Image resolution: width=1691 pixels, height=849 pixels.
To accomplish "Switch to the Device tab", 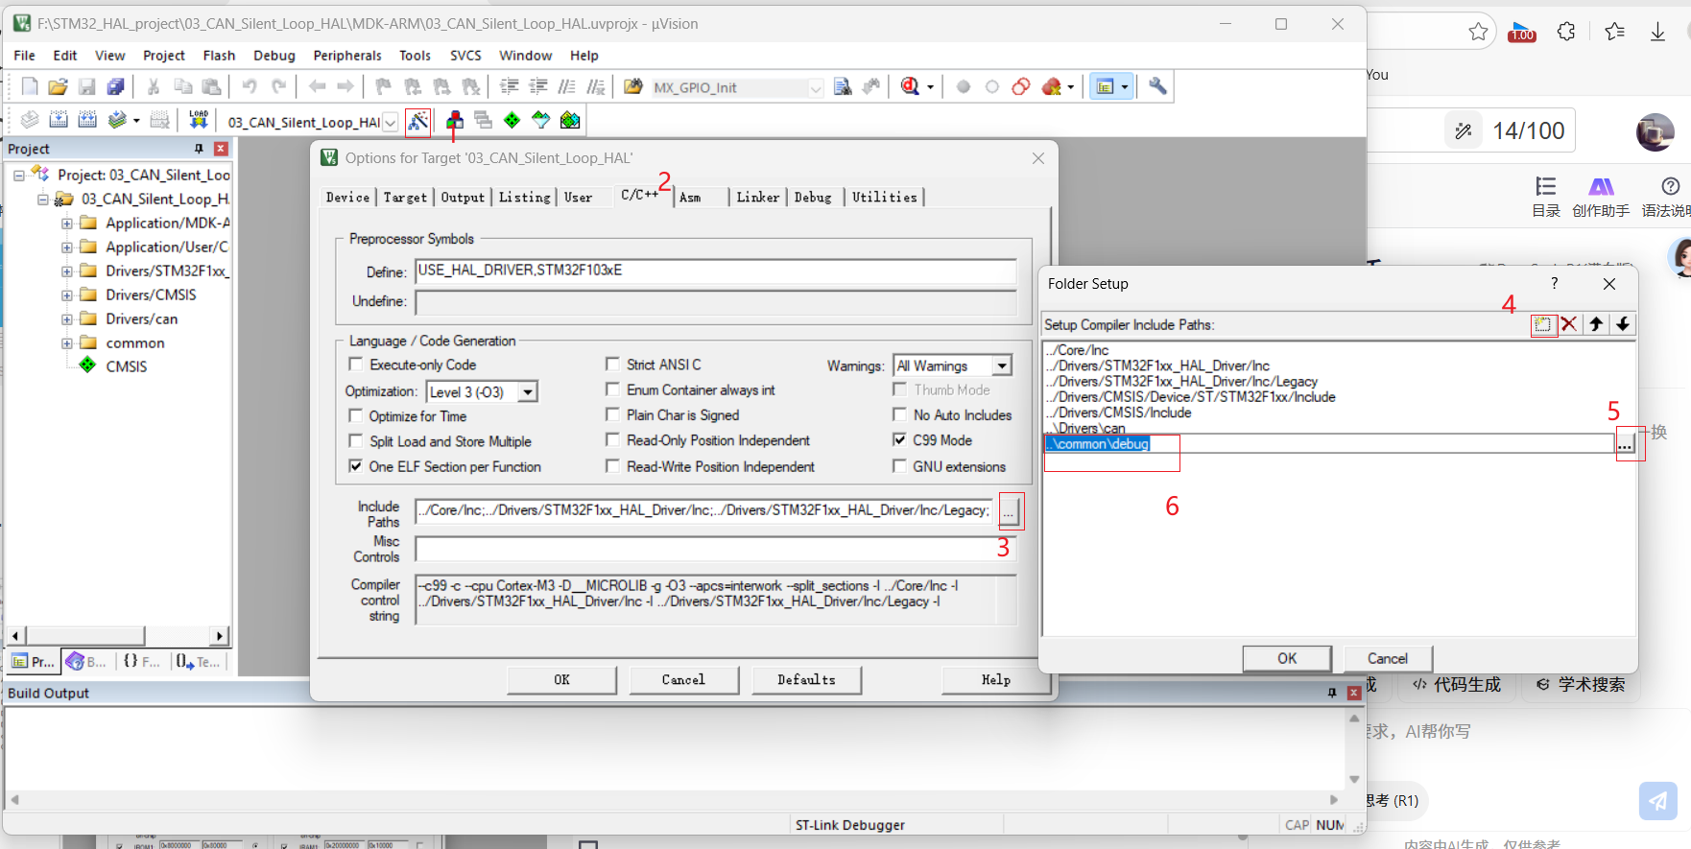I will click(x=347, y=197).
